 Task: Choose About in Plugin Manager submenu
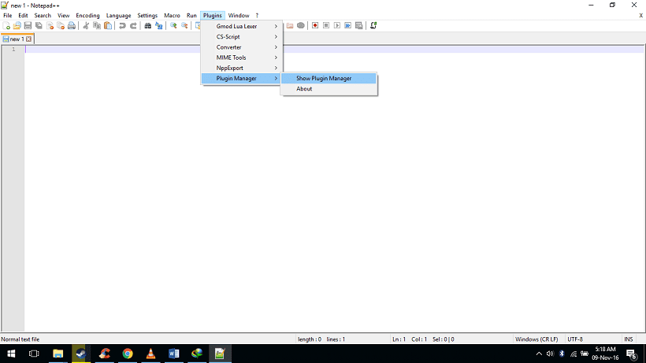click(304, 89)
